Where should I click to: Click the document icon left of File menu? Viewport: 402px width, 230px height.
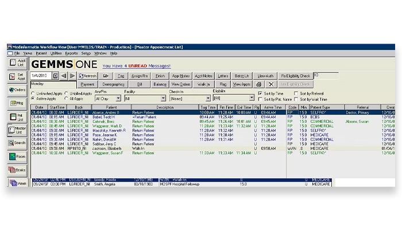tap(10, 53)
